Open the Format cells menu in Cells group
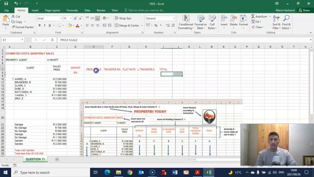 (x=243, y=22)
